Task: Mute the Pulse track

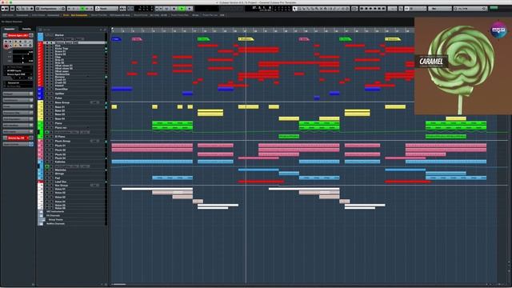Action: pyautogui.click(x=47, y=98)
